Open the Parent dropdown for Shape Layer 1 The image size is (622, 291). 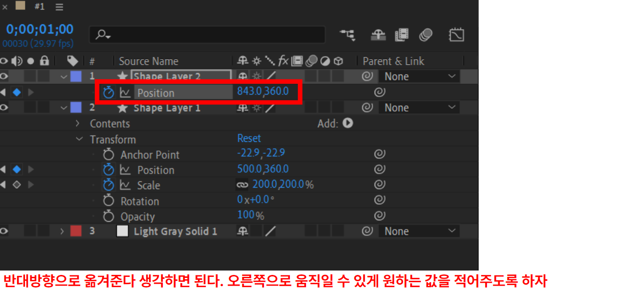pyautogui.click(x=419, y=107)
